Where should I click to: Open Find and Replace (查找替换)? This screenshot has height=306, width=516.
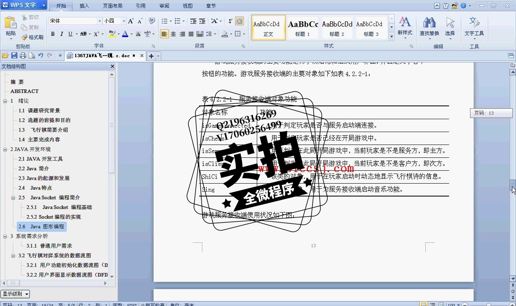point(429,27)
